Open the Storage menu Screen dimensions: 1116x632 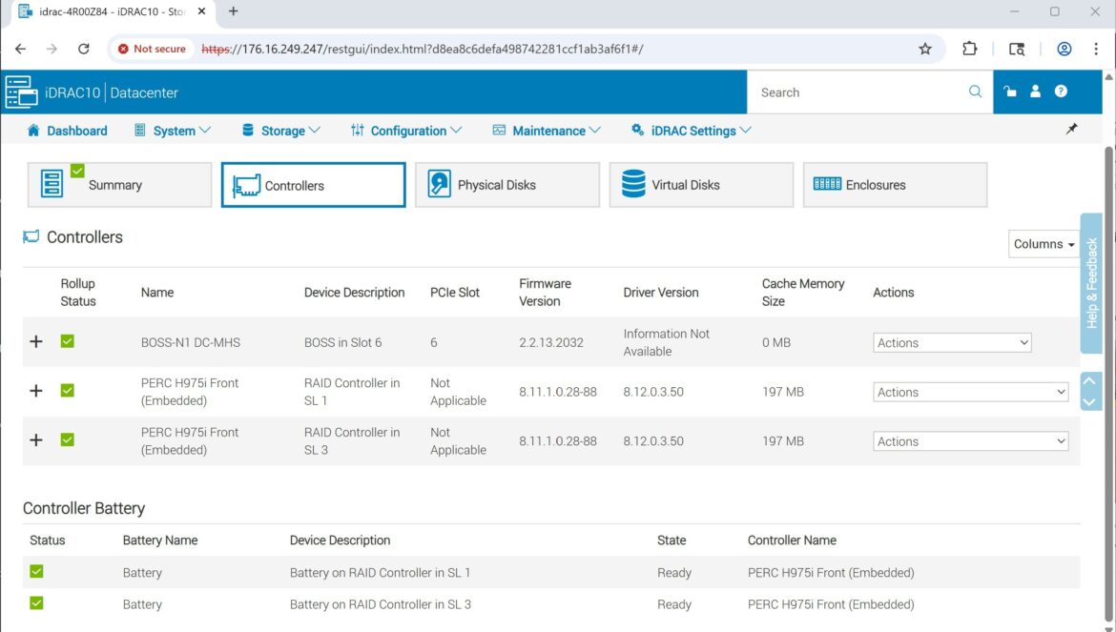[x=280, y=131]
